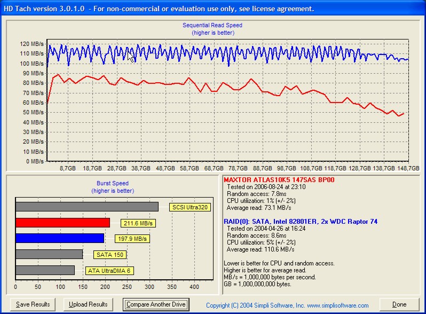Click the Sequential Read Speed chart title
Screen dimensions: 426x314
(212, 25)
